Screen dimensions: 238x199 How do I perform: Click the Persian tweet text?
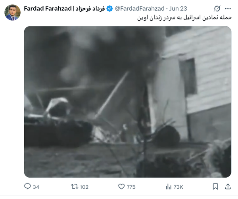click(x=184, y=18)
